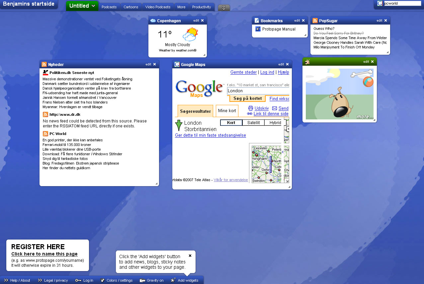Open Colors / settings palette icon
The width and height of the screenshot is (424, 284).
click(103, 280)
